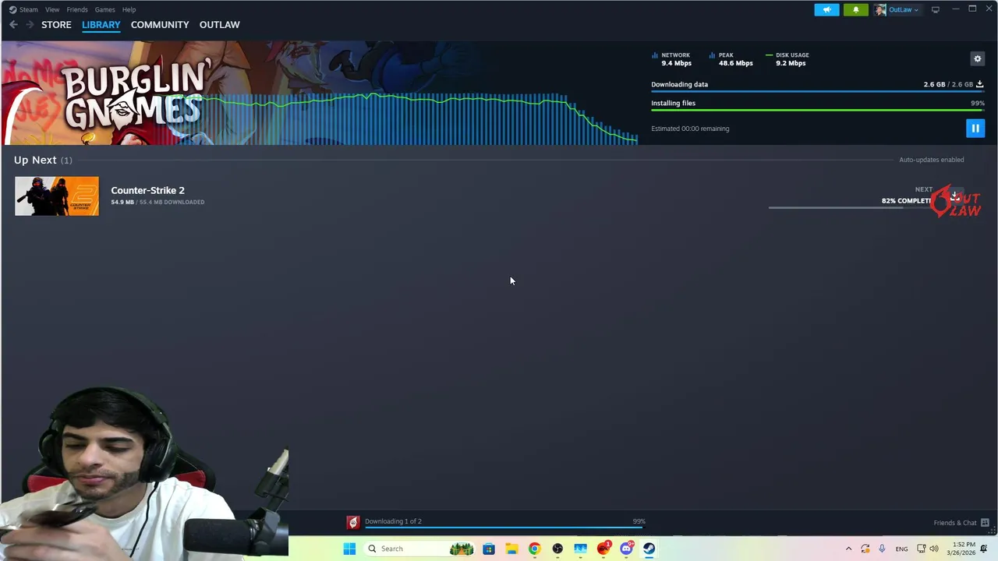This screenshot has height=561, width=998.
Task: Click 'Auto-updates enabled' label
Action: click(932, 160)
